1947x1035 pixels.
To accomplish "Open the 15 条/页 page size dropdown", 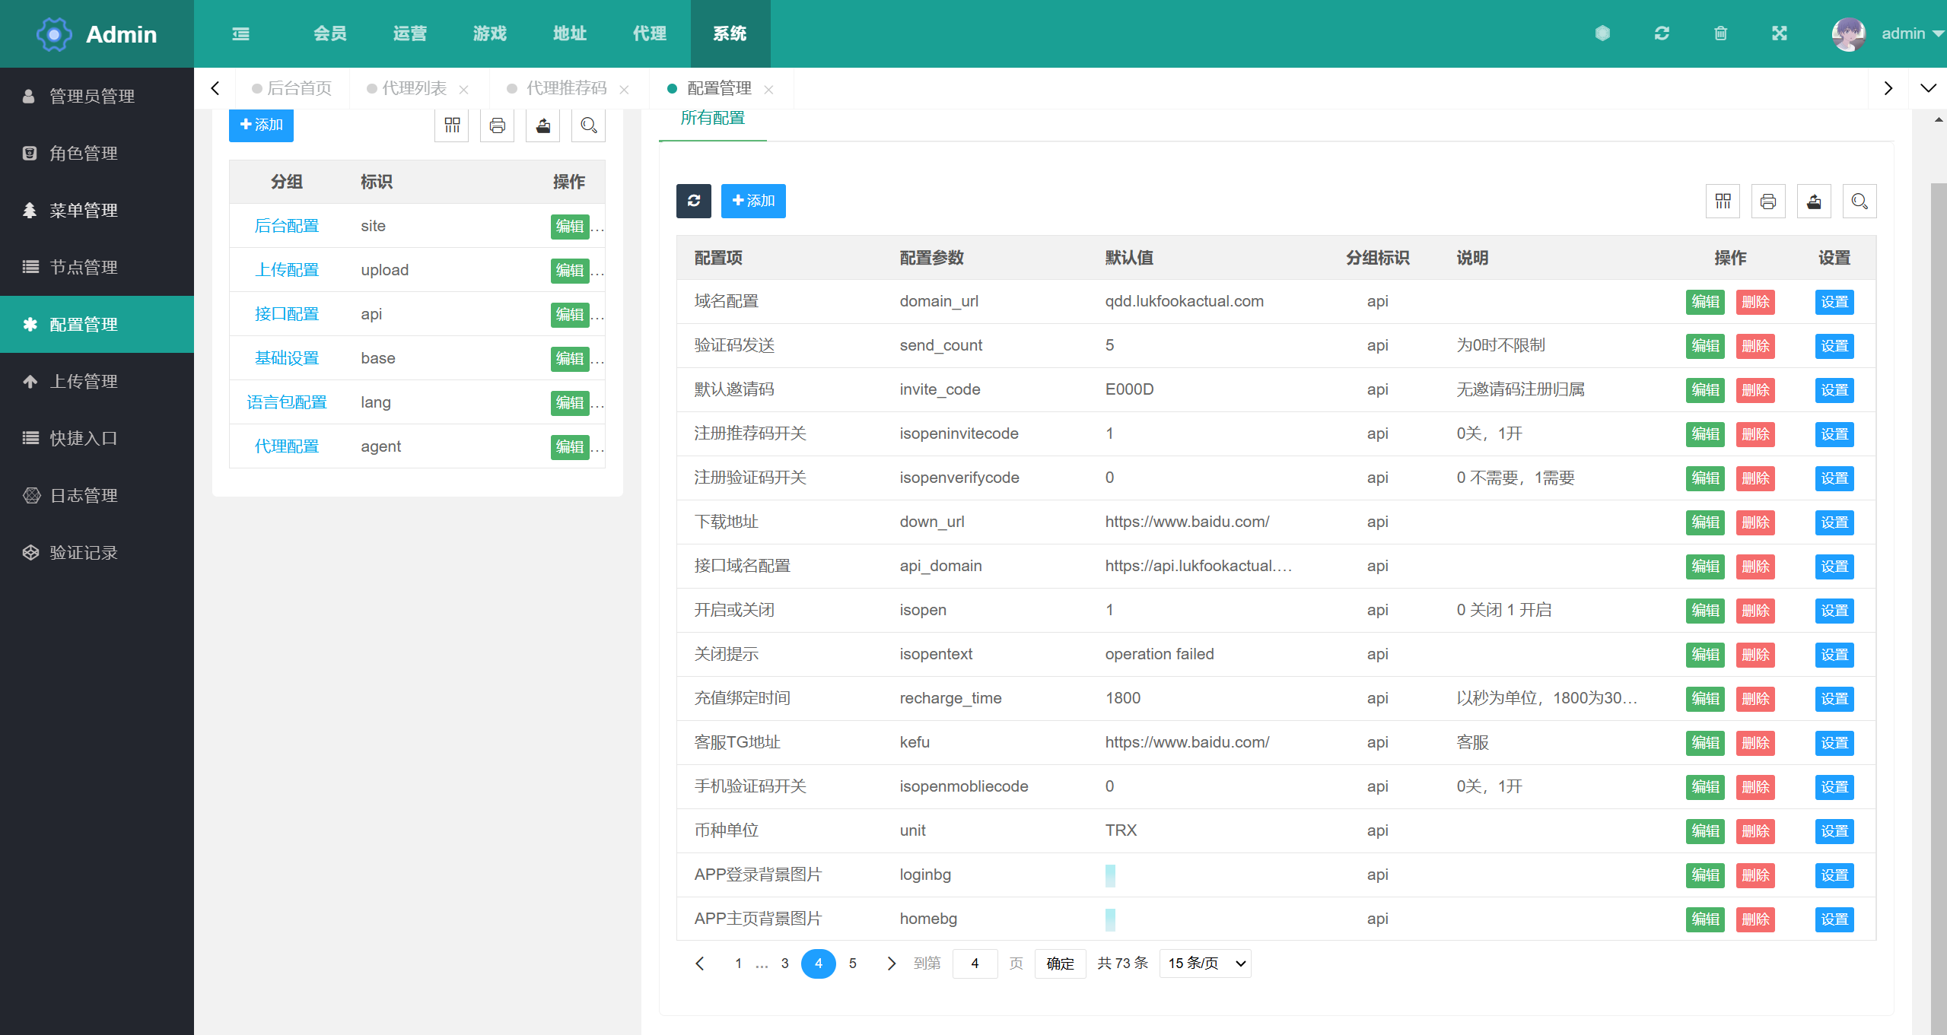I will point(1205,964).
